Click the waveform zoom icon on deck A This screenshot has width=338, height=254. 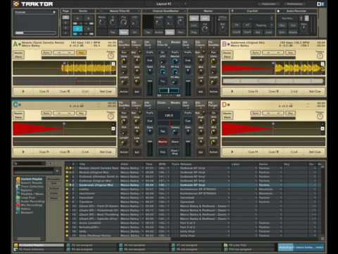tap(113, 64)
